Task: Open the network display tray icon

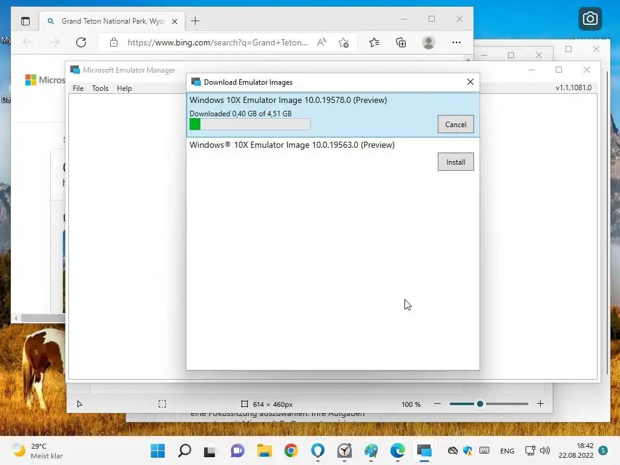Action: click(530, 450)
